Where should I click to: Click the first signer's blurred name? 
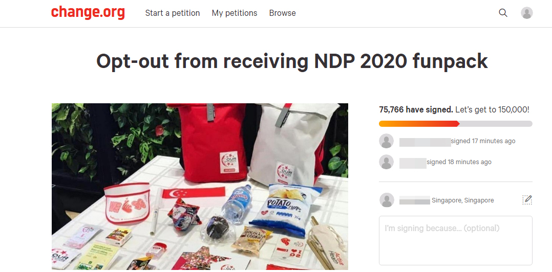point(424,142)
